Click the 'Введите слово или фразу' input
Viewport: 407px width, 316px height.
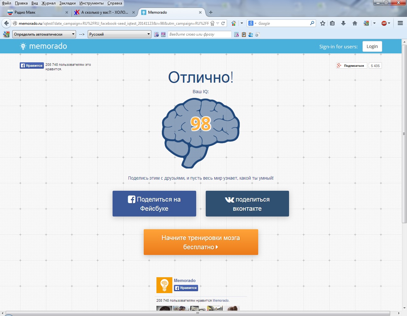coord(200,34)
